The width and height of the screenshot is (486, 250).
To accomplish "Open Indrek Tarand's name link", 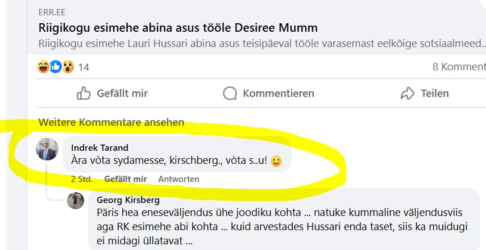I will tap(99, 148).
